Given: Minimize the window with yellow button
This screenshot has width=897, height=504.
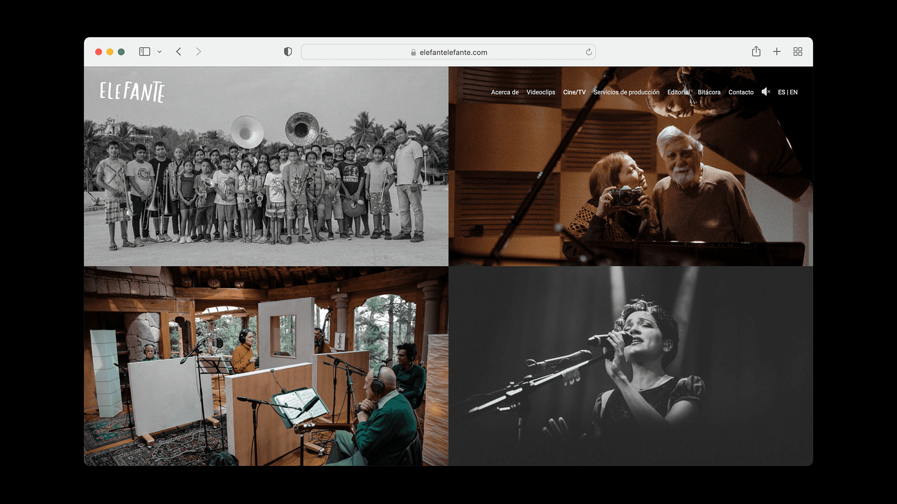Looking at the screenshot, I should [110, 52].
